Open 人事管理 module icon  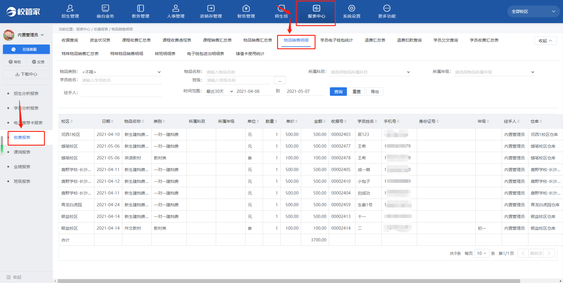coord(176,8)
